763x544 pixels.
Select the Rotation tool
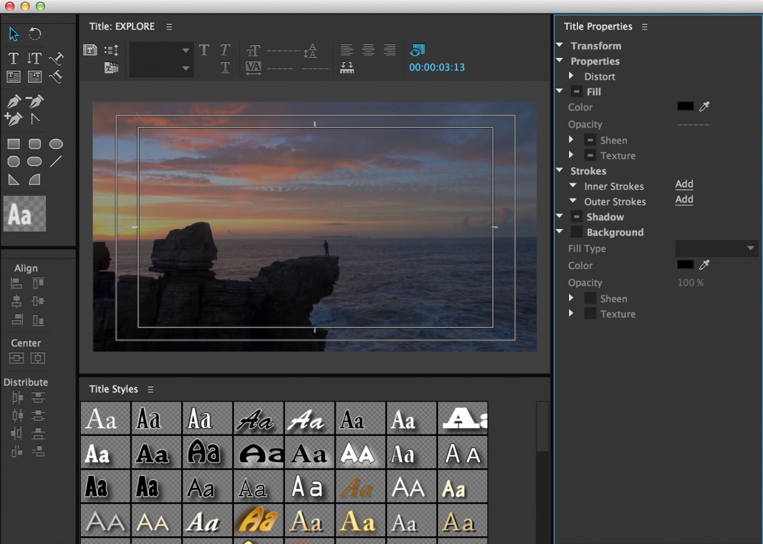pos(34,34)
